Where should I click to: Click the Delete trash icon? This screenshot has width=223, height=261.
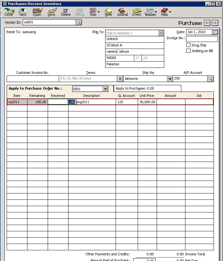pyautogui.click(x=66, y=12)
